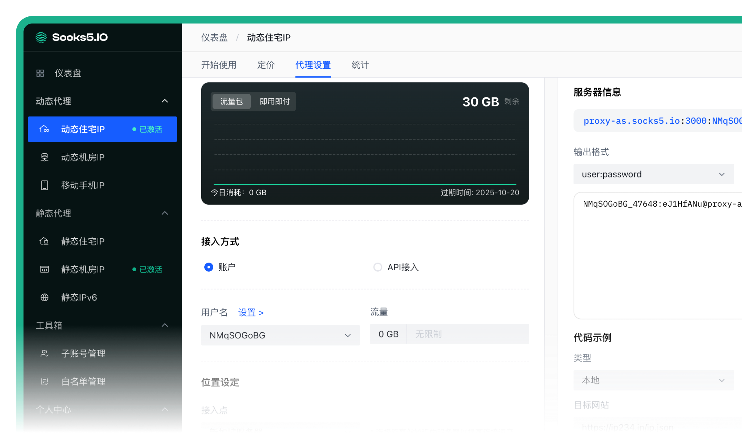Click 仪表盘 in the breadcrumb

(x=214, y=38)
